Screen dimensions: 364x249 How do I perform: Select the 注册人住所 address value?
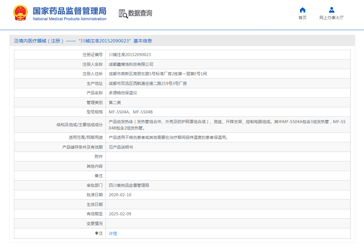pyautogui.click(x=158, y=74)
